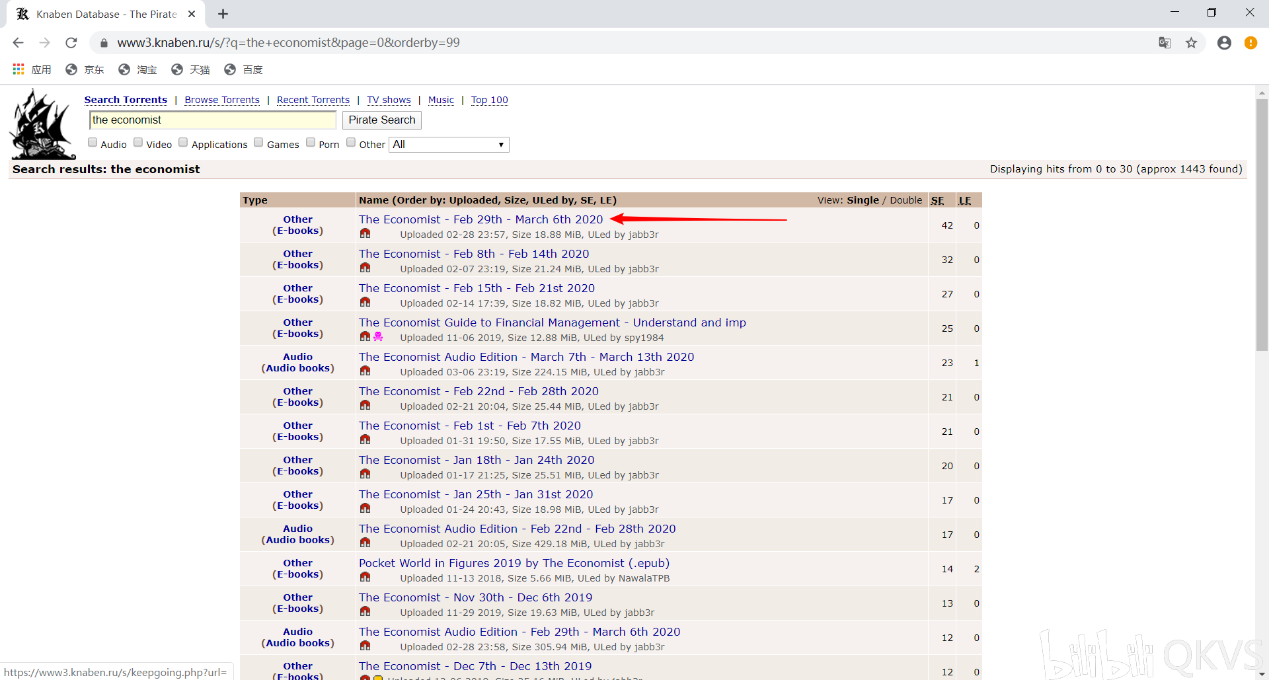This screenshot has width=1269, height=680.
Task: Click magnet icon for Feb 1st - Feb 7th 2020
Action: (x=365, y=440)
